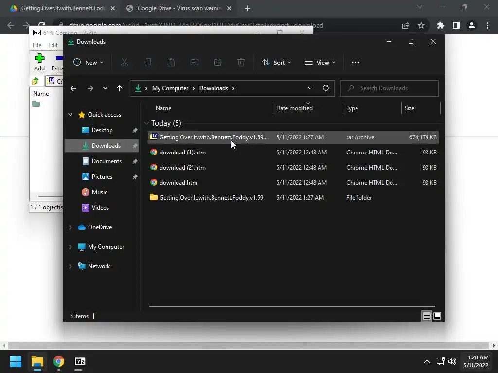Viewport: 498px width, 373px height.
Task: Open Chrome from the taskbar
Action: point(59,361)
